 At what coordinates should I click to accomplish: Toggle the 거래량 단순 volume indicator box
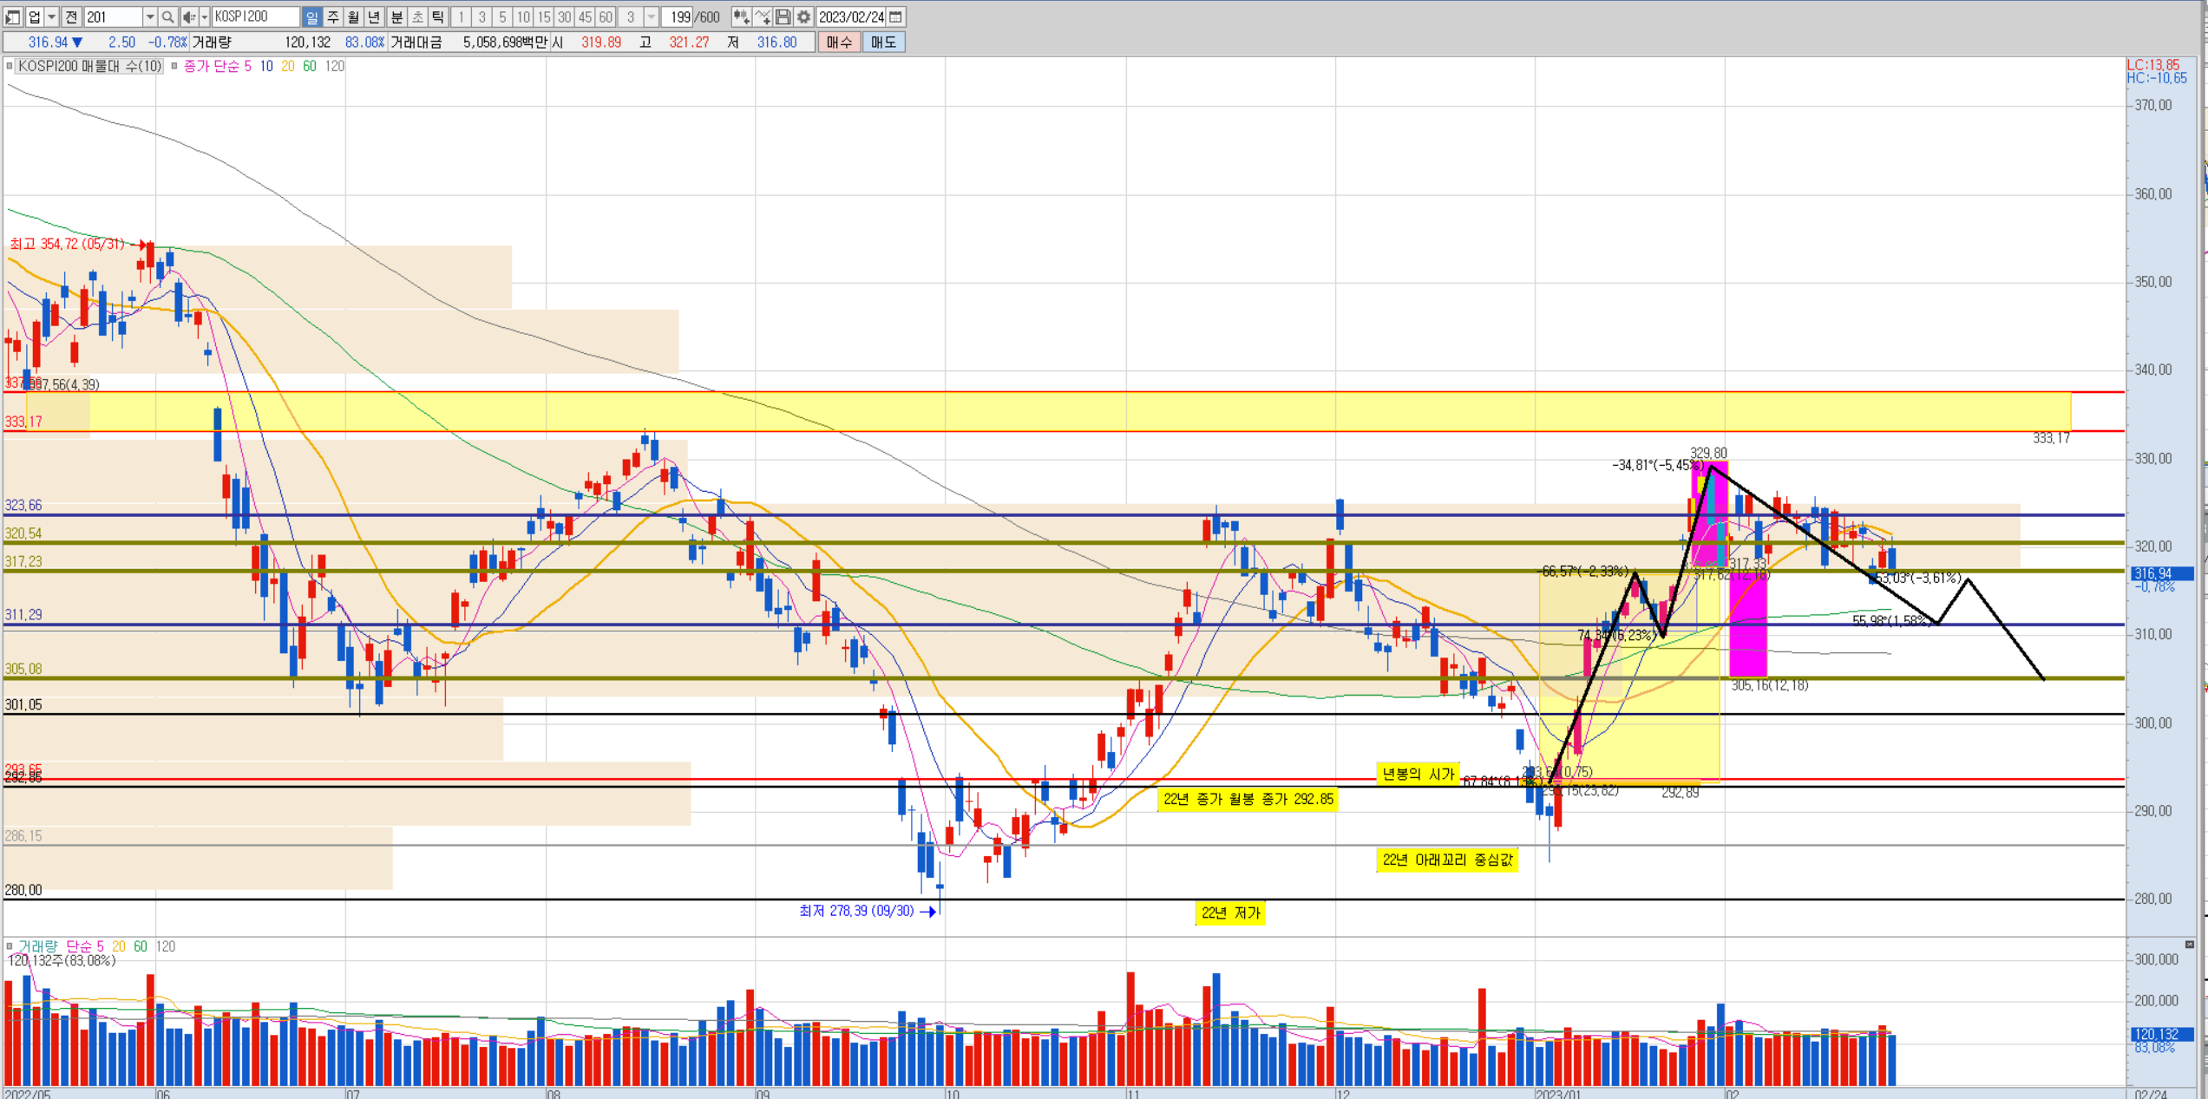(10, 946)
